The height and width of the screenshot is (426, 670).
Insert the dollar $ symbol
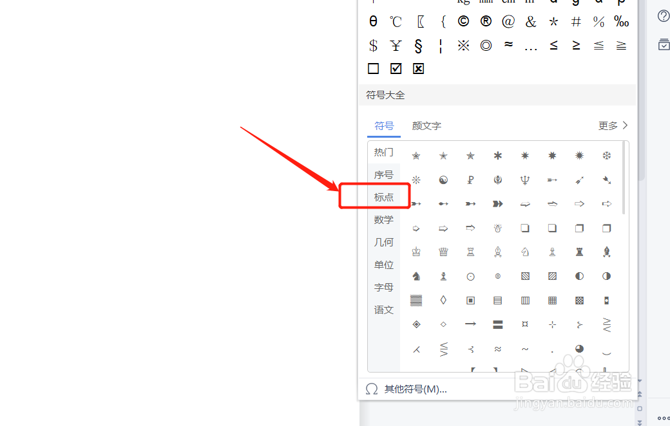[x=373, y=45]
